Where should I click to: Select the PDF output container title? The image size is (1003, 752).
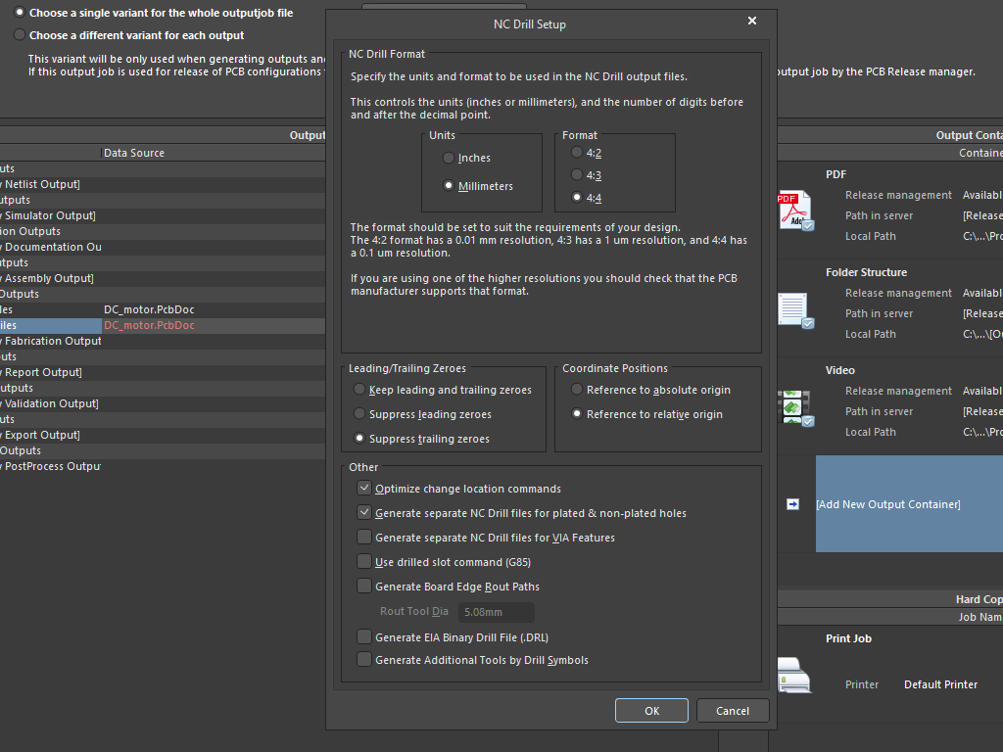pyautogui.click(x=836, y=174)
